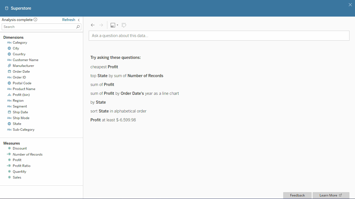This screenshot has width=355, height=199.
Task: Open Learn More link
Action: pos(331,195)
